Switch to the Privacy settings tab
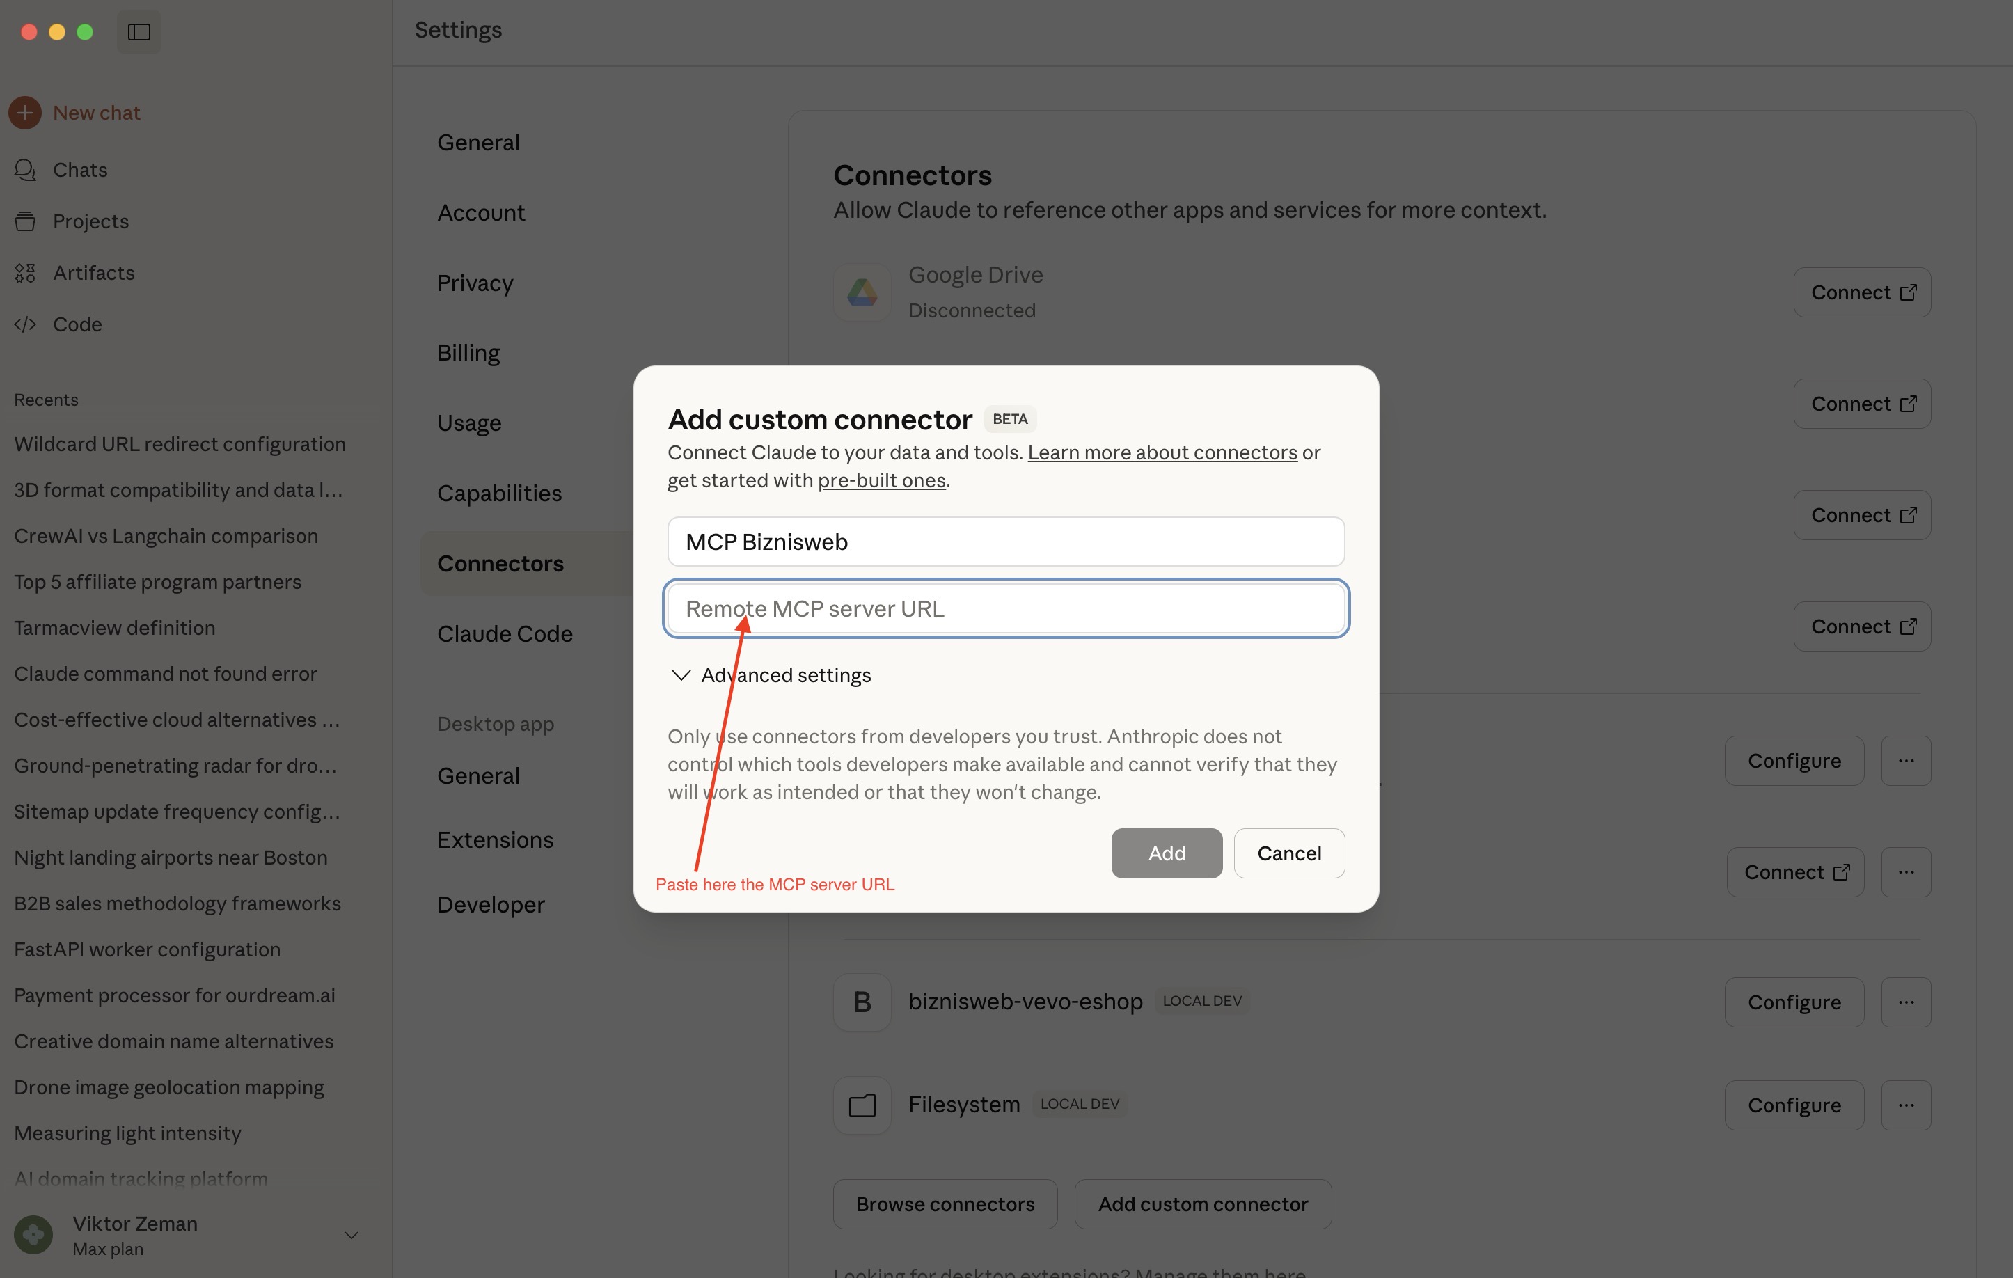 click(475, 283)
